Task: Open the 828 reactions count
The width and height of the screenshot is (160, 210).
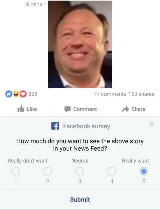Action: pyautogui.click(x=33, y=94)
